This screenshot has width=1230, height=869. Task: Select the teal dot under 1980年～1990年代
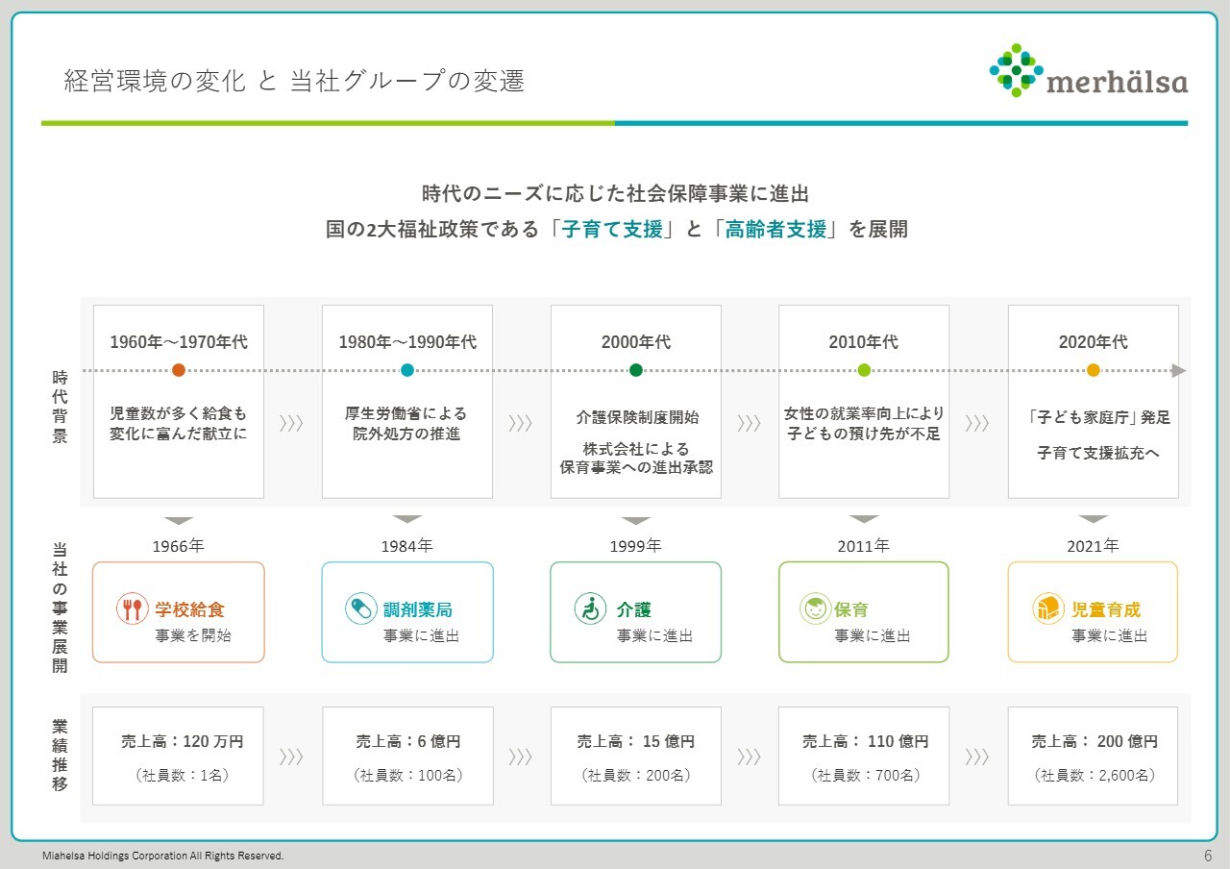[x=407, y=370]
